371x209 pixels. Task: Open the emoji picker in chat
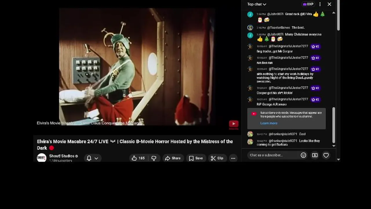pos(303,155)
